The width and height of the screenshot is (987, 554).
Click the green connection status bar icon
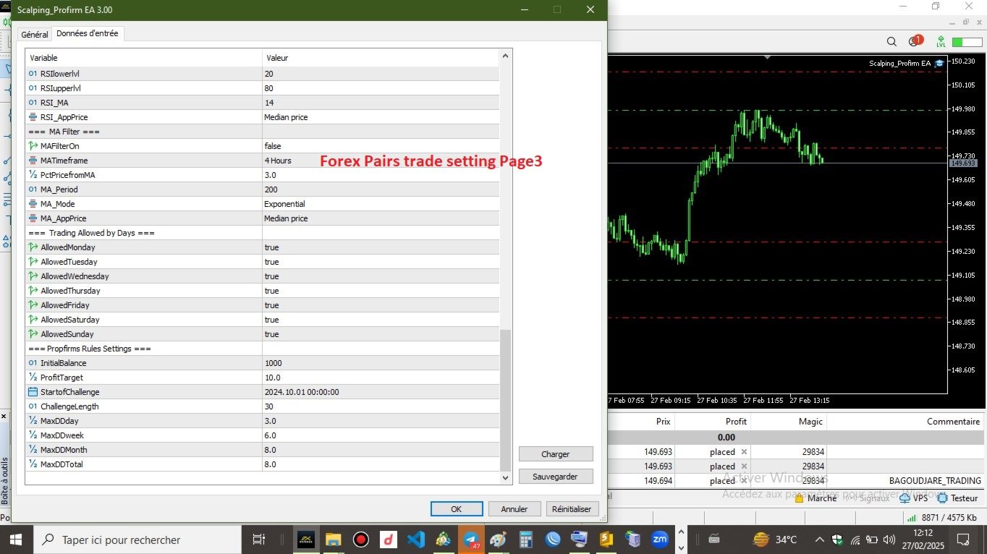pos(967,42)
